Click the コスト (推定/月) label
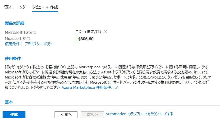The width and height of the screenshot is (220, 126). click(88, 32)
